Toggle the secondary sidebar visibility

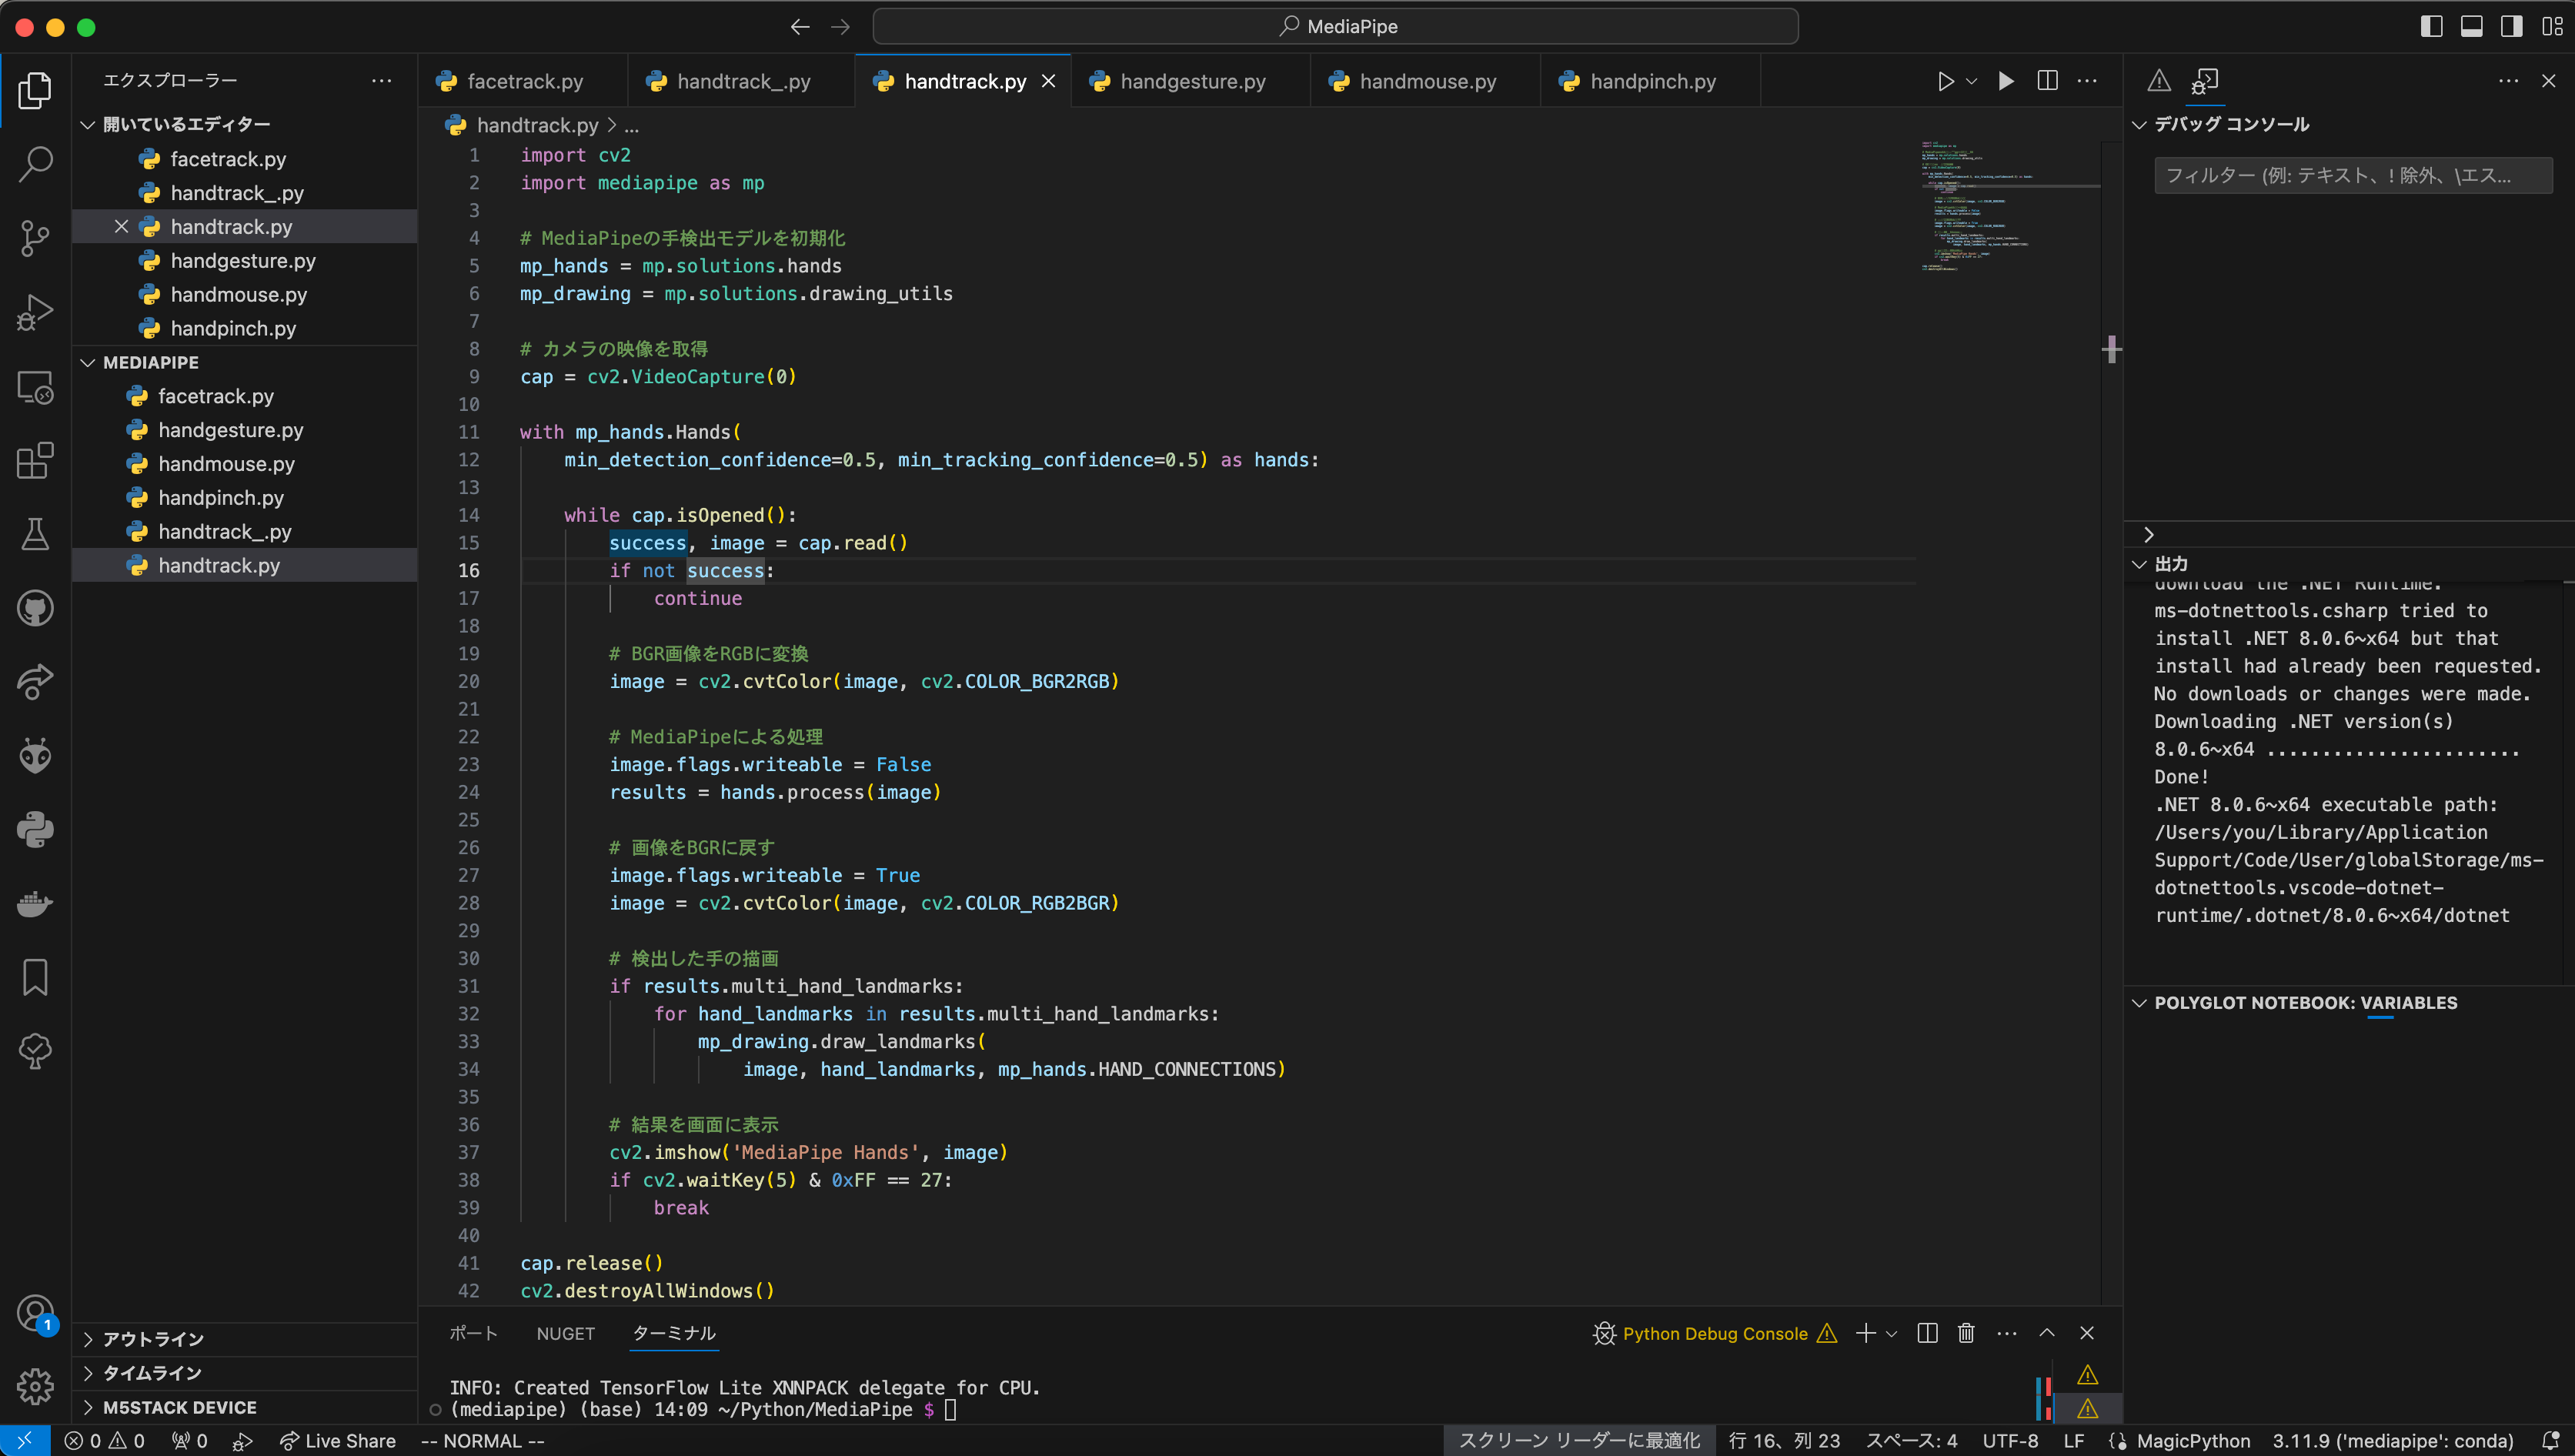pos(2511,26)
